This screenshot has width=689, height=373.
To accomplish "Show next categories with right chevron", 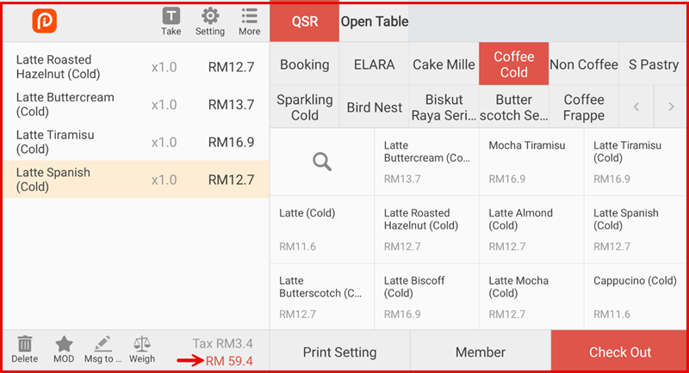I will [x=671, y=107].
